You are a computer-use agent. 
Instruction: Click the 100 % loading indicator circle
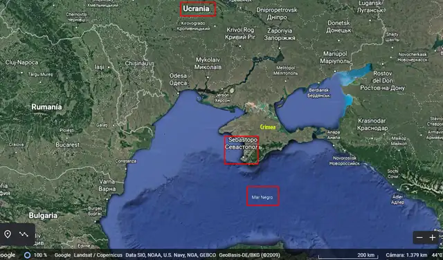(27, 255)
